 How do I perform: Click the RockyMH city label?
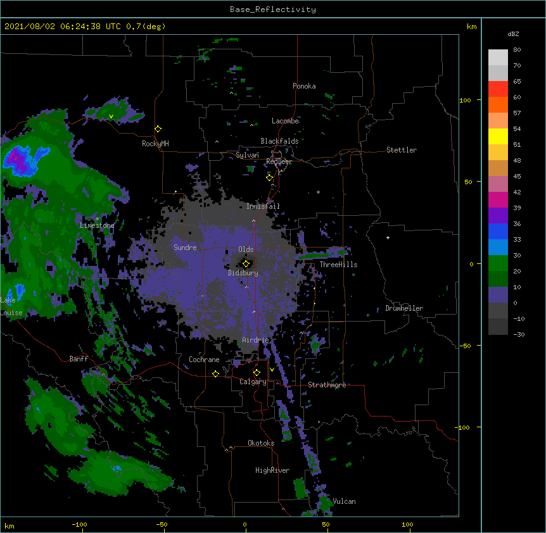tap(155, 144)
